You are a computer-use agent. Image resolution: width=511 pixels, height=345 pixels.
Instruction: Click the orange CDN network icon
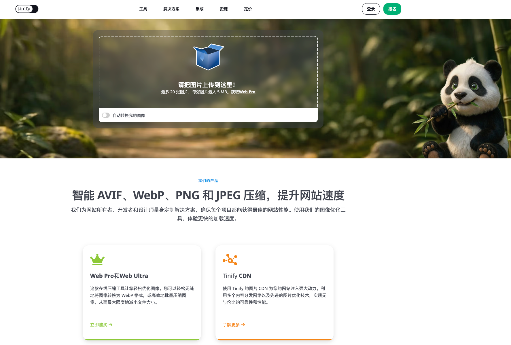[230, 259]
